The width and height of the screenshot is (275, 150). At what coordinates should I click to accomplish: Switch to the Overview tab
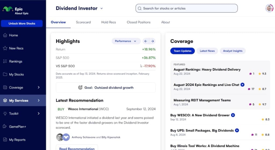click(58, 22)
